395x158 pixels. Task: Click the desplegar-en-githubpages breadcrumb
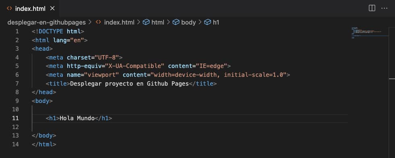pos(47,23)
